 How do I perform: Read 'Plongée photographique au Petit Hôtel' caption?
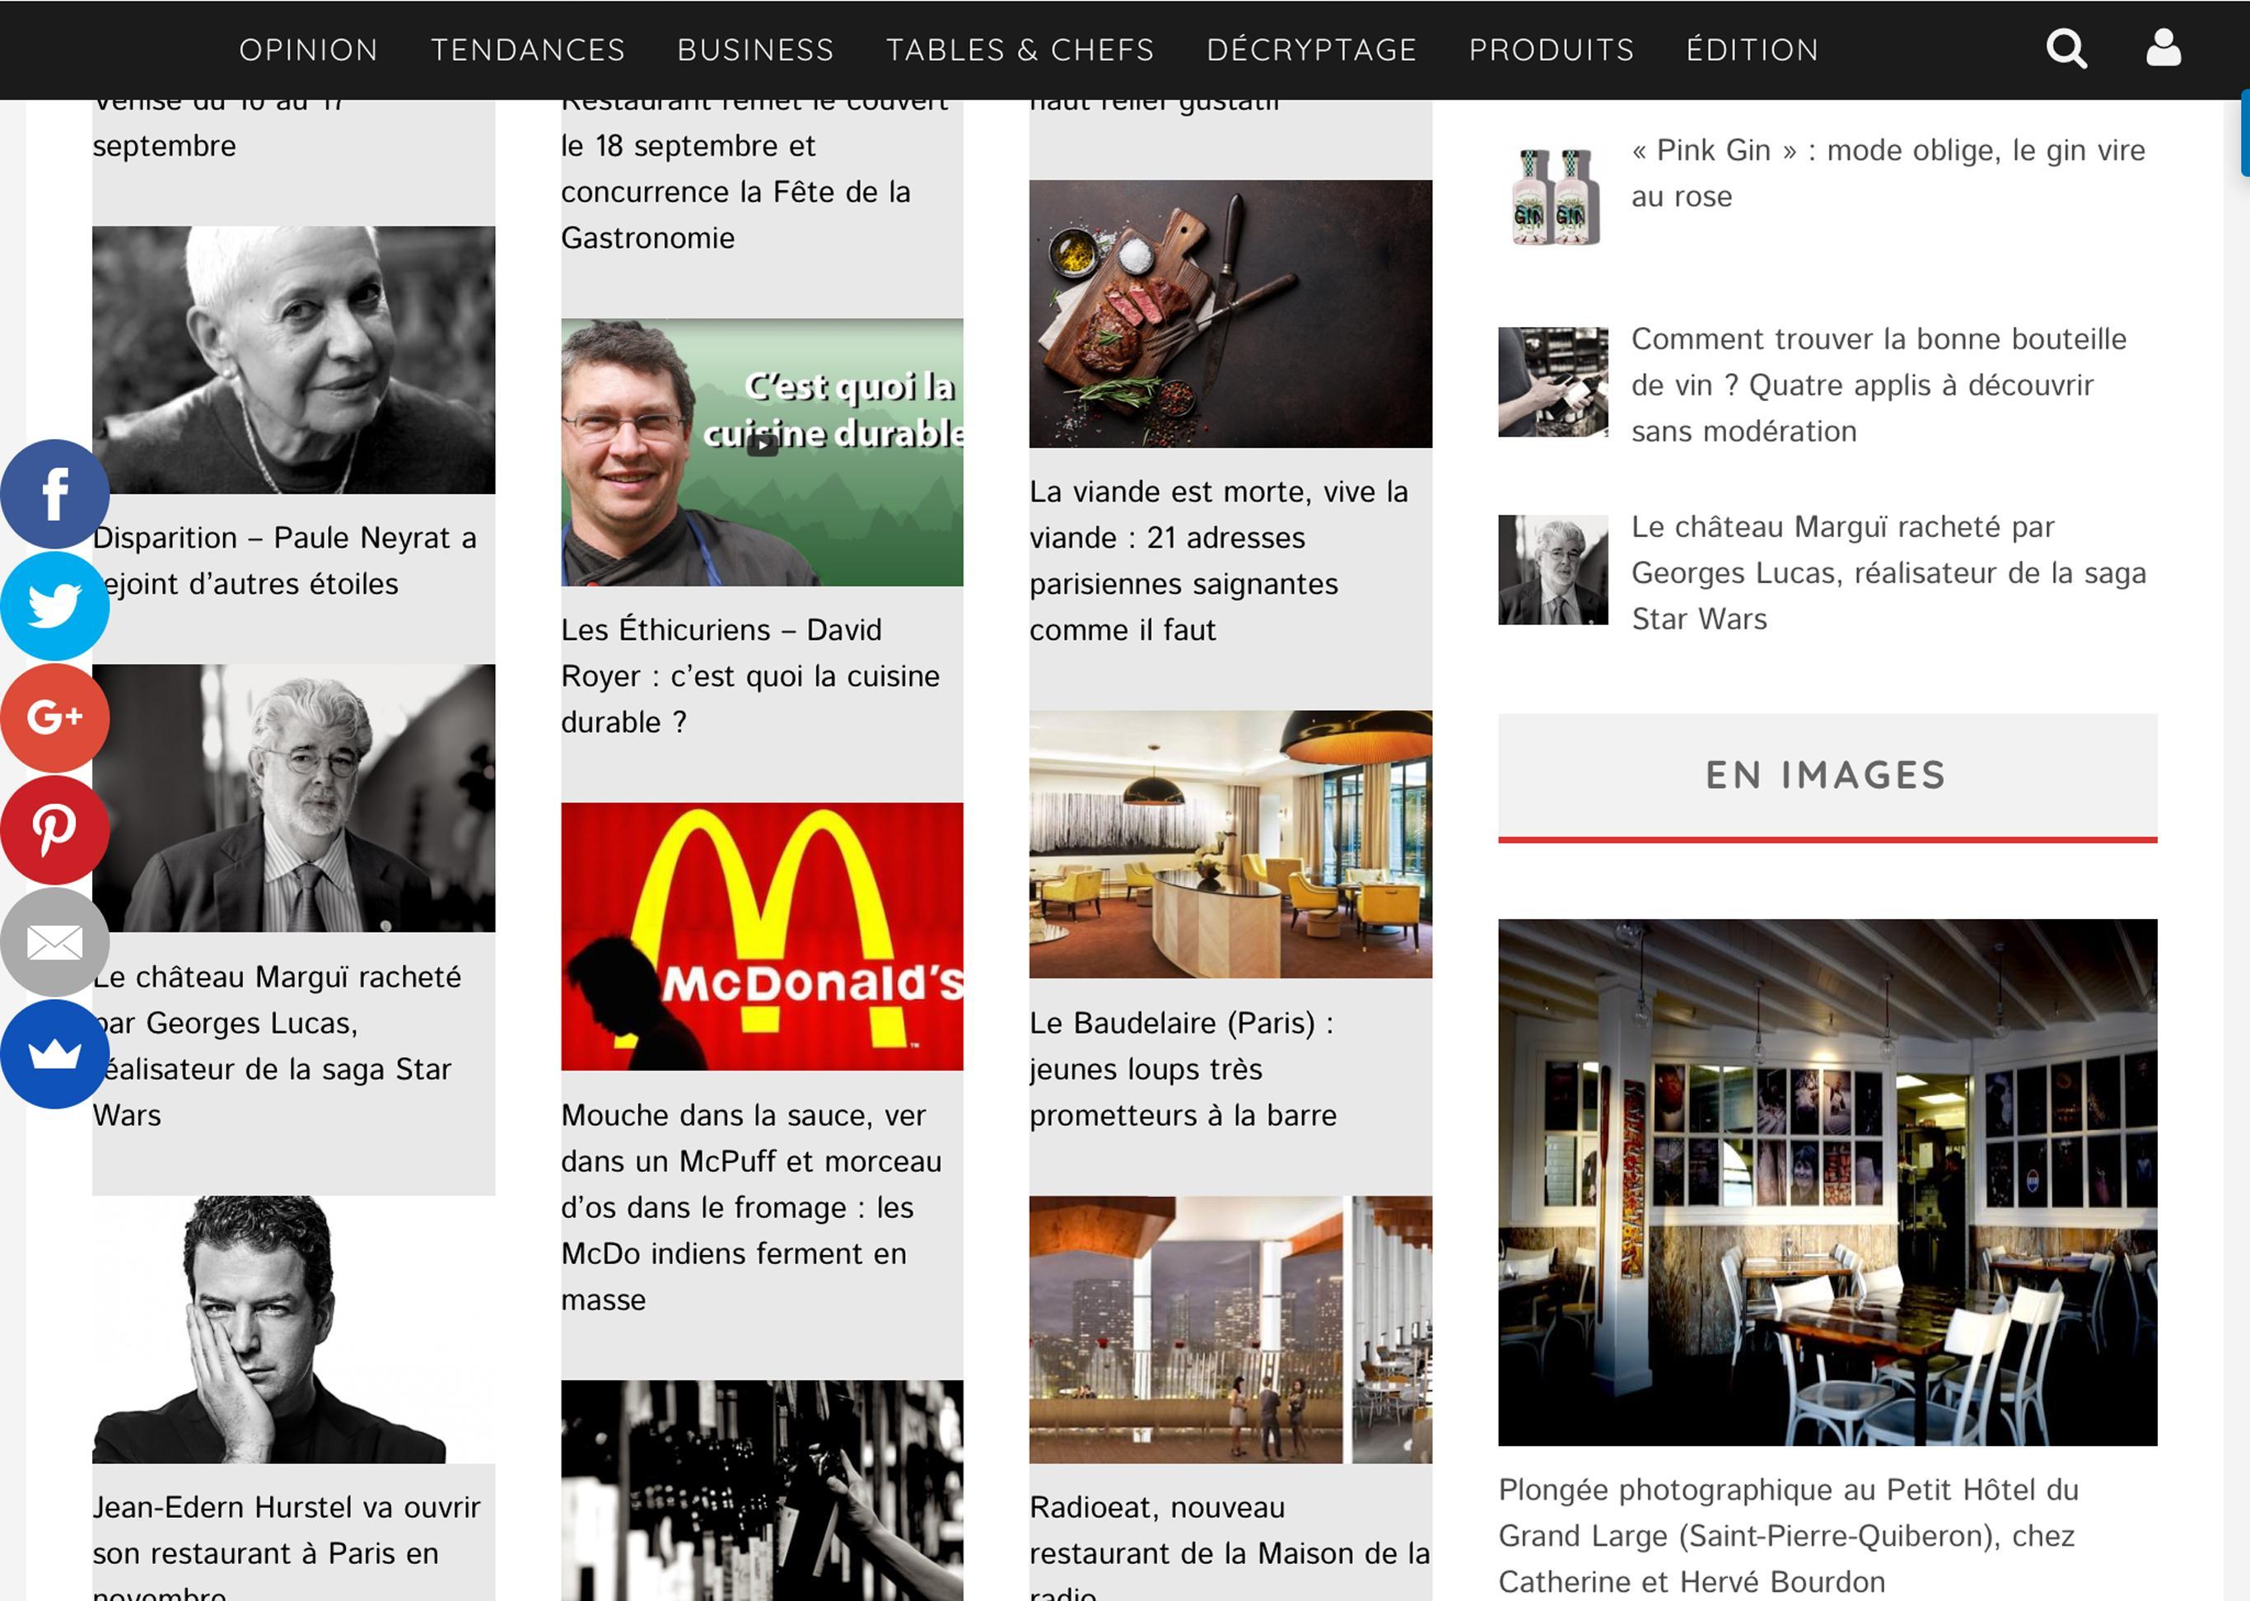pos(1789,1535)
